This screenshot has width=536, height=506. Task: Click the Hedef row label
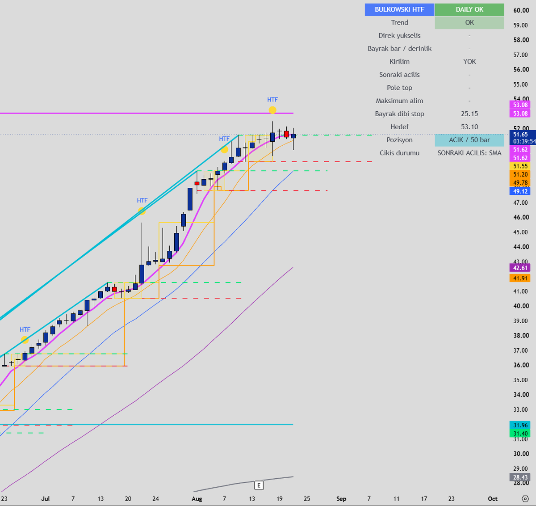(399, 127)
